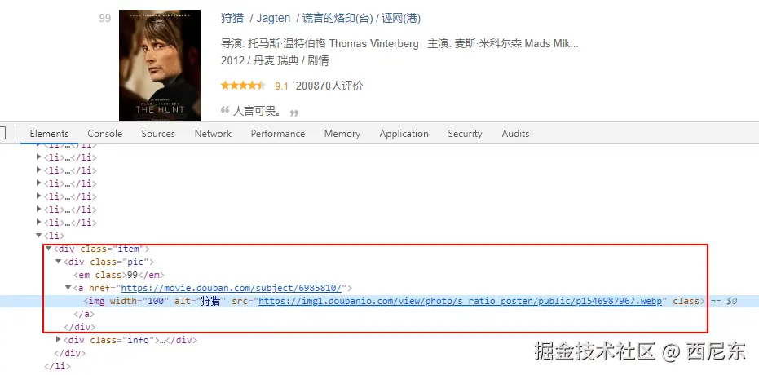Click the rank number 99 beside the poster

point(105,19)
